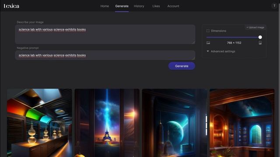Click the landscape orientation icon
Screen dimensions: 280x157
[208, 43]
